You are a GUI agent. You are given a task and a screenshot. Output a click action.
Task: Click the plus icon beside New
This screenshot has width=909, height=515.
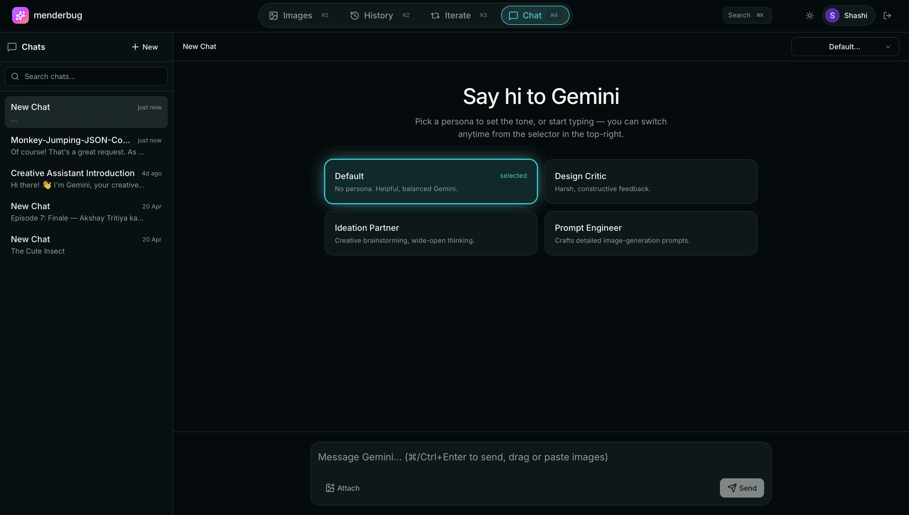point(135,47)
